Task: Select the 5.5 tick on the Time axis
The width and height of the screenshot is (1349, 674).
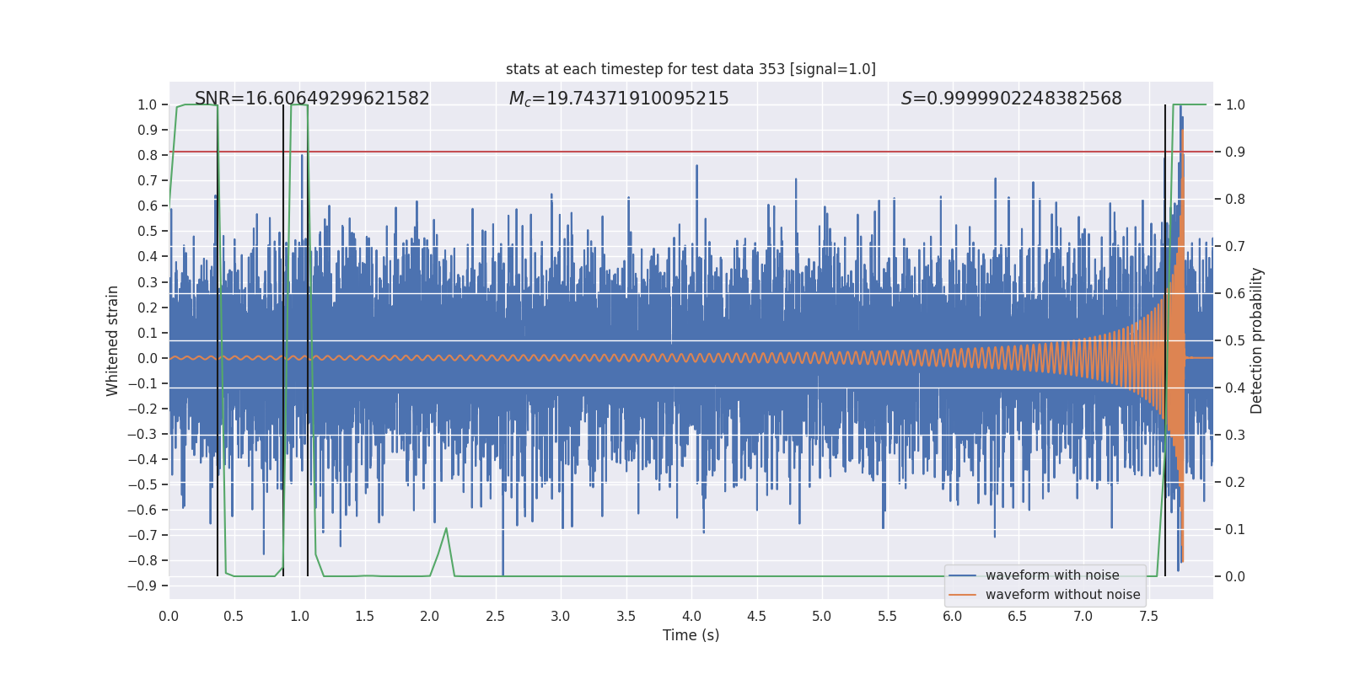Action: [887, 616]
